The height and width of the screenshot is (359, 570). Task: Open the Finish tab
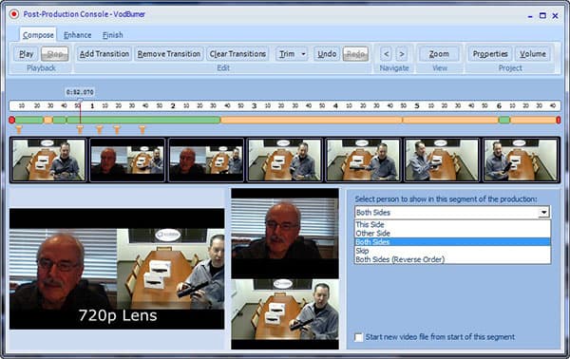pyautogui.click(x=113, y=35)
